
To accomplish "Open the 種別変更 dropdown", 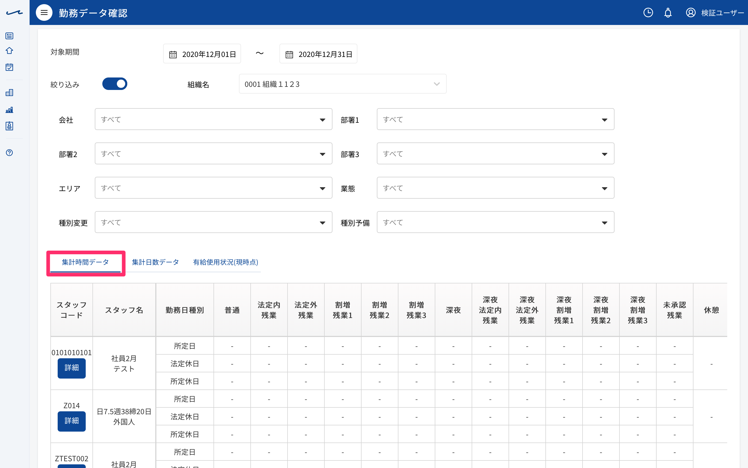I will [213, 222].
